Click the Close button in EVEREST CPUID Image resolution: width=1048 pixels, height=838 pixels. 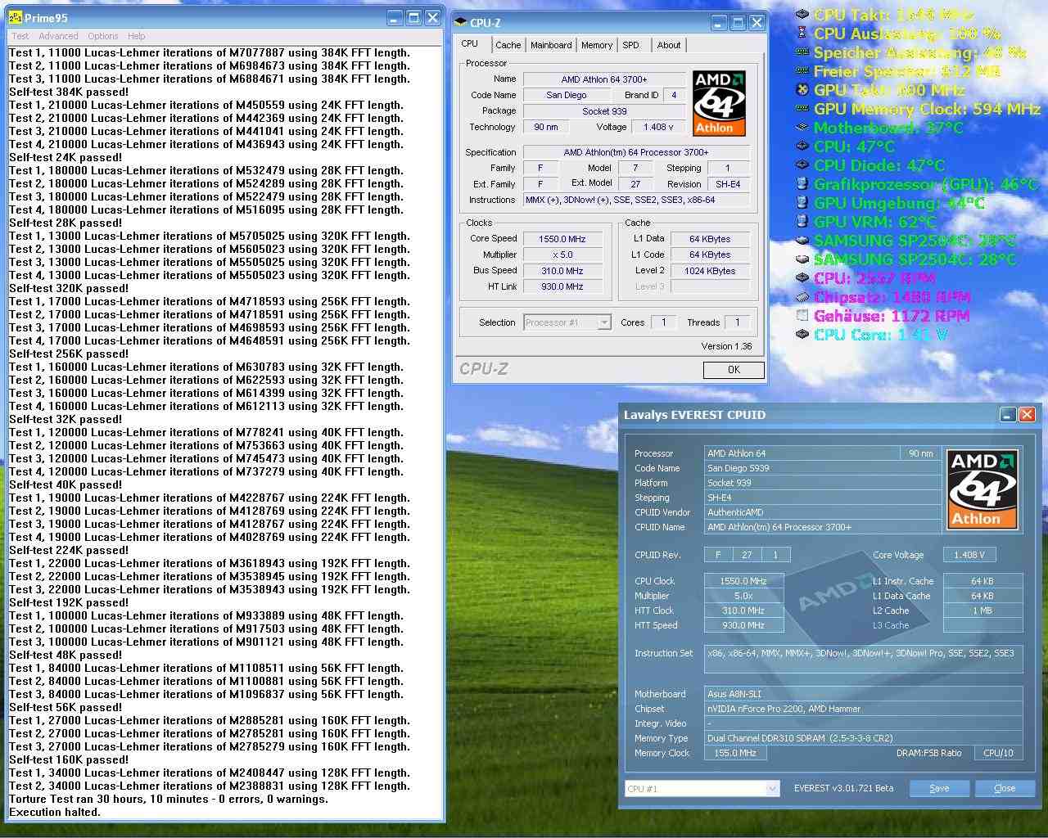coord(1005,788)
